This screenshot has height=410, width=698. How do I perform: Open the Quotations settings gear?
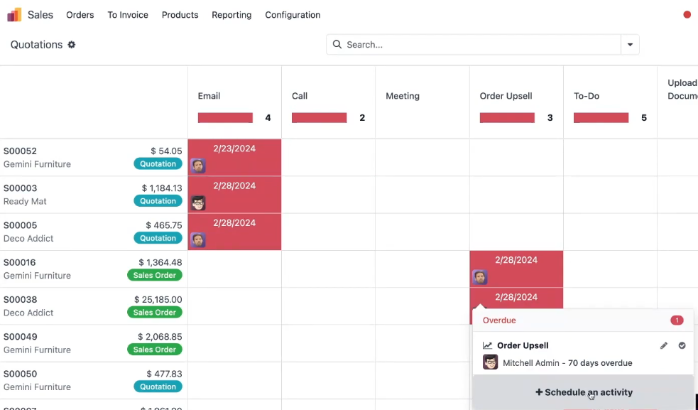tap(72, 45)
